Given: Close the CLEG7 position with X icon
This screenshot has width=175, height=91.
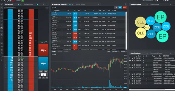Looking at the screenshot, I should (x=132, y=81).
